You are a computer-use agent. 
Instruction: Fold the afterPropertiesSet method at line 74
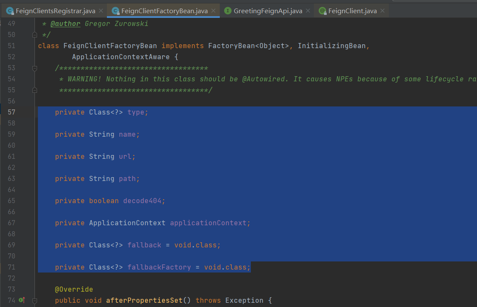click(x=34, y=301)
